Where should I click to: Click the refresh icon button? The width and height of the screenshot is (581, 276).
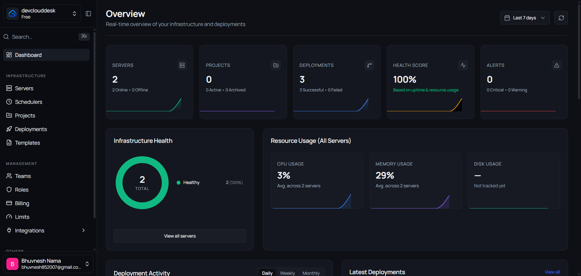561,18
